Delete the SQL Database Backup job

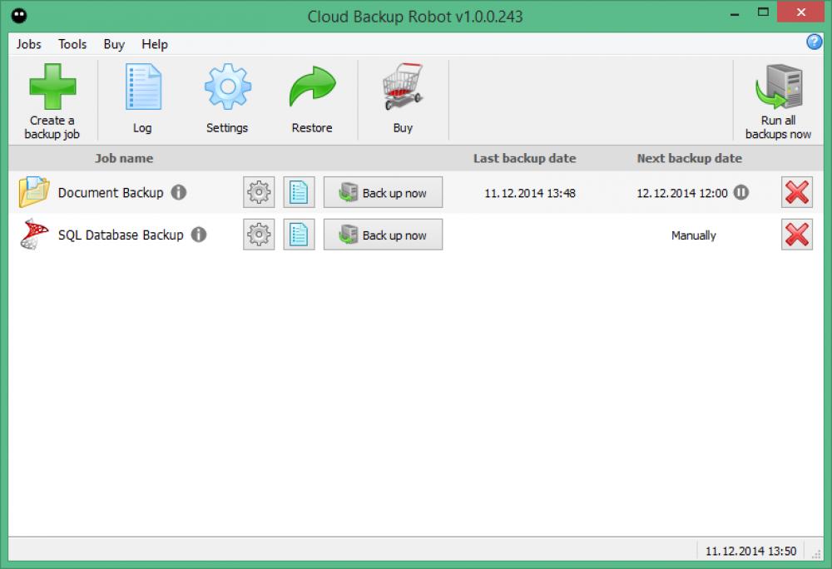(x=796, y=235)
